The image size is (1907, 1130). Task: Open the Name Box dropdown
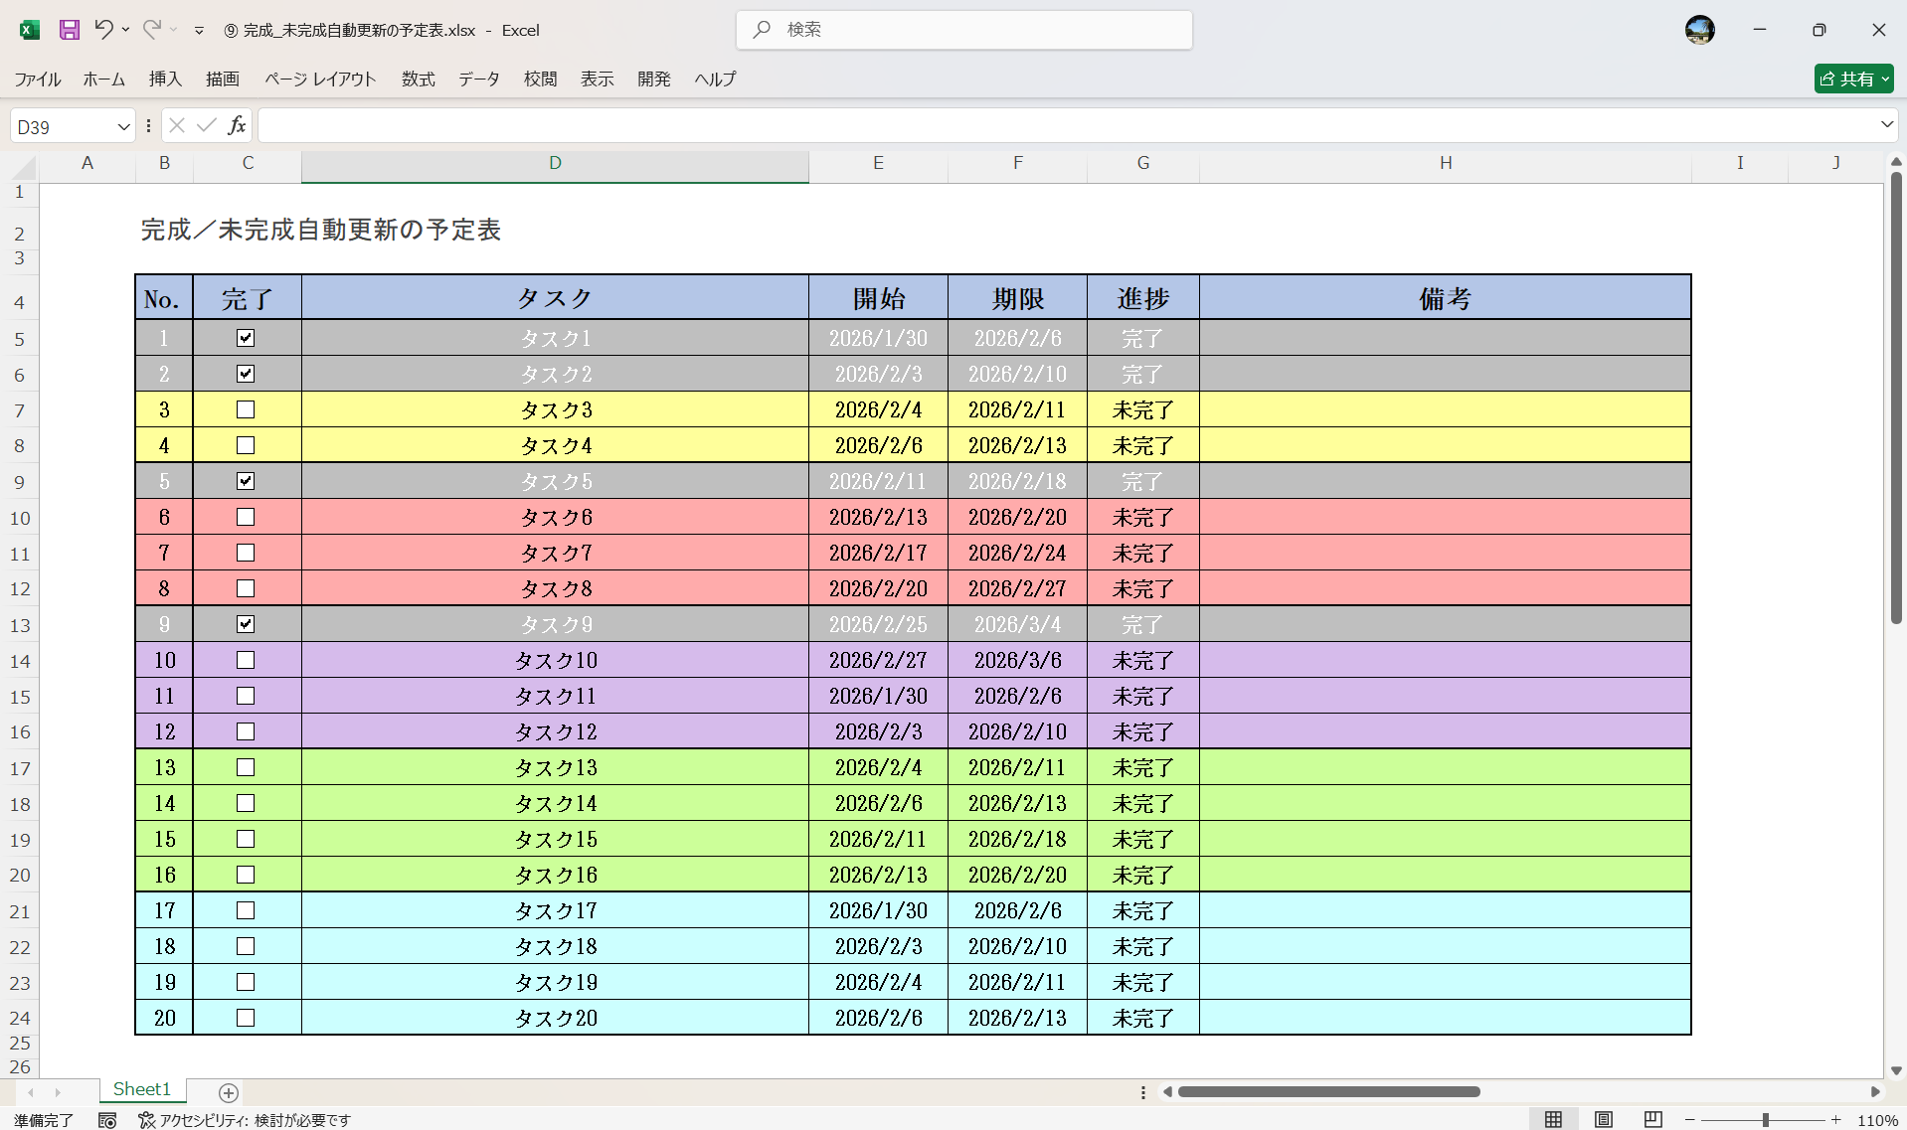click(x=123, y=125)
